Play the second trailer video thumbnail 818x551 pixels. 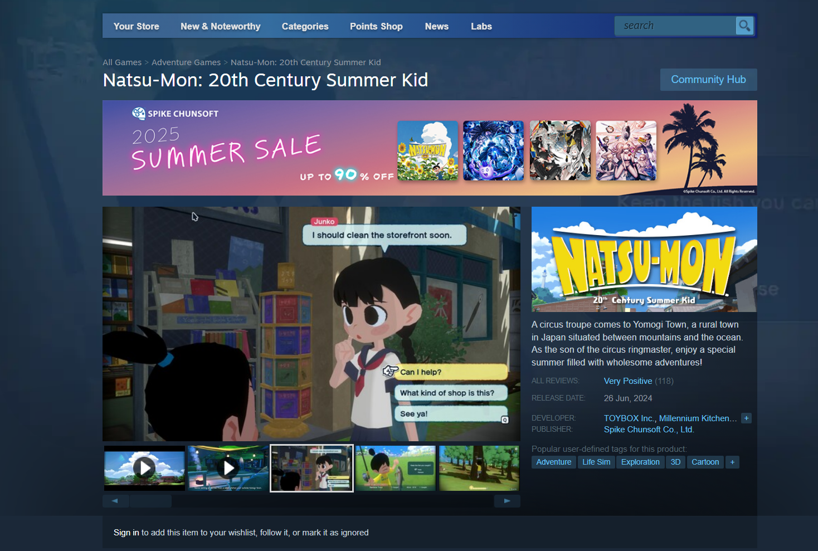(x=228, y=468)
